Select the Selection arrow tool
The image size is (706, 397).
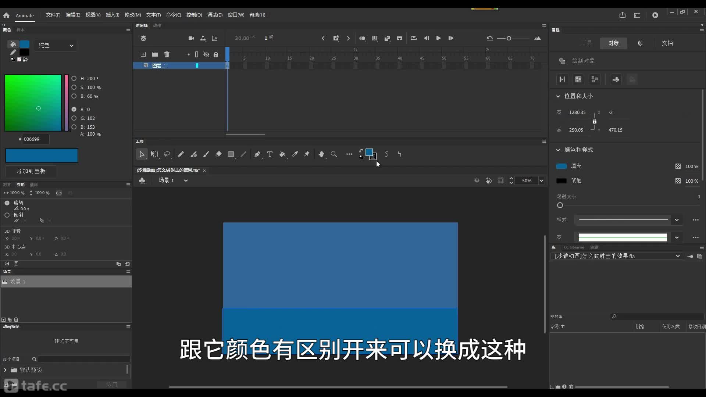click(142, 154)
